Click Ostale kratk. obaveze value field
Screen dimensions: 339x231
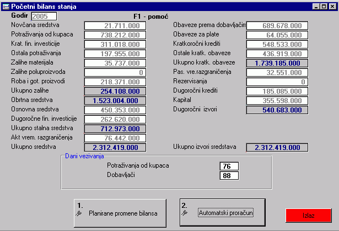pos(277,53)
